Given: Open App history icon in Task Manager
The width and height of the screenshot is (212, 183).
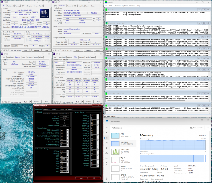Looking at the screenshot, I should click(x=106, y=143).
